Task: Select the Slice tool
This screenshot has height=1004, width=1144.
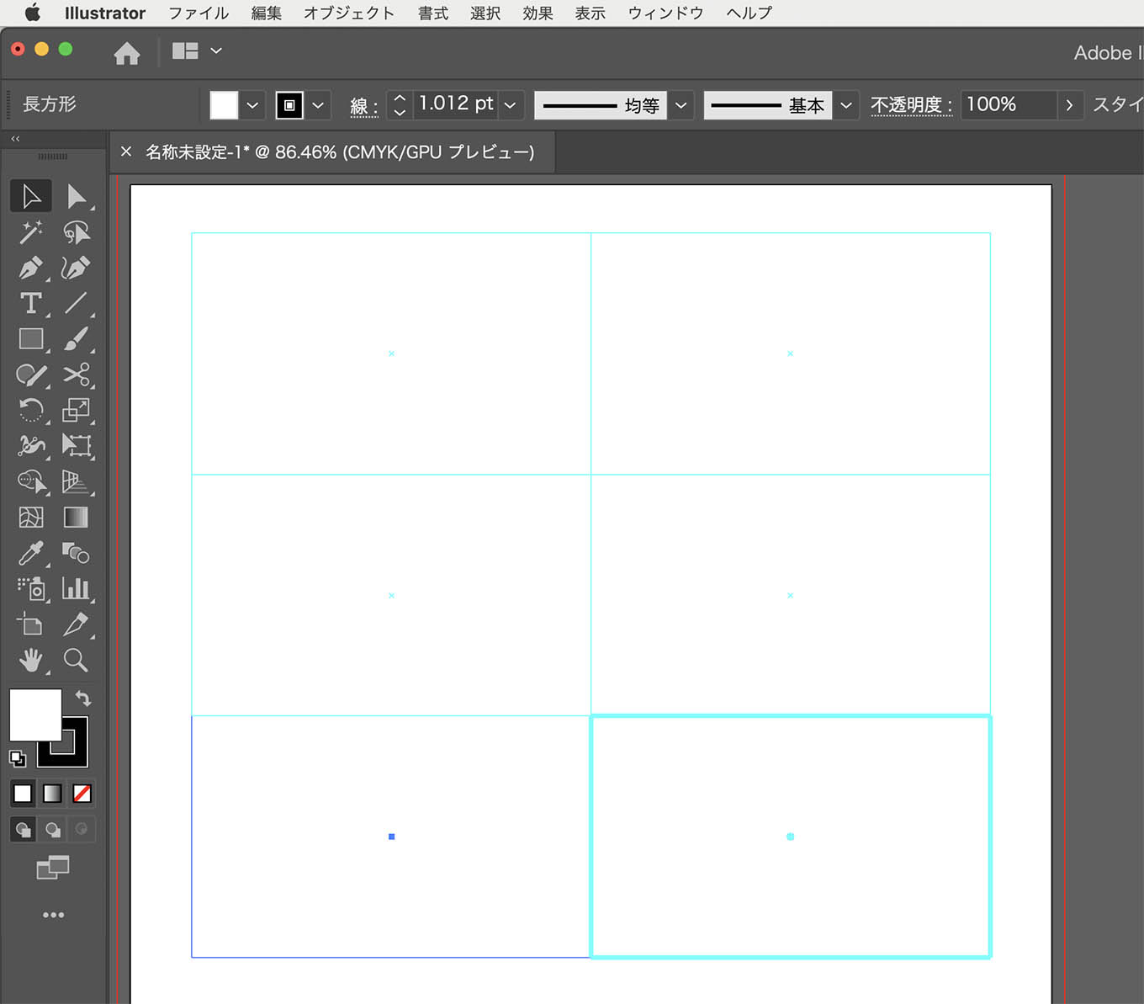Action: (76, 624)
